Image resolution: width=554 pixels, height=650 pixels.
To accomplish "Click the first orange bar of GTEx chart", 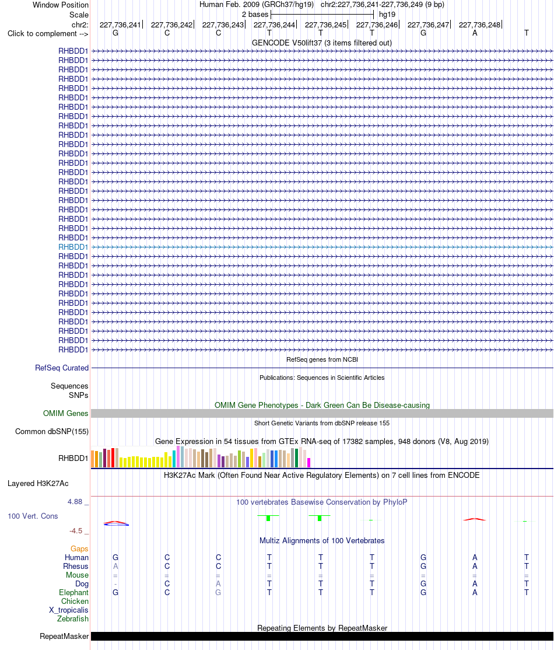I will tap(93, 459).
